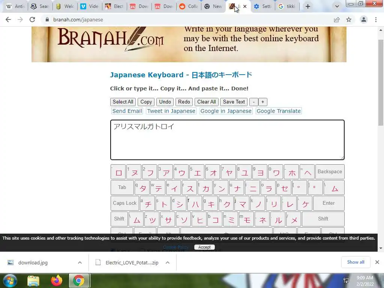Click the Select All button
This screenshot has height=288, width=384.
[x=123, y=102]
